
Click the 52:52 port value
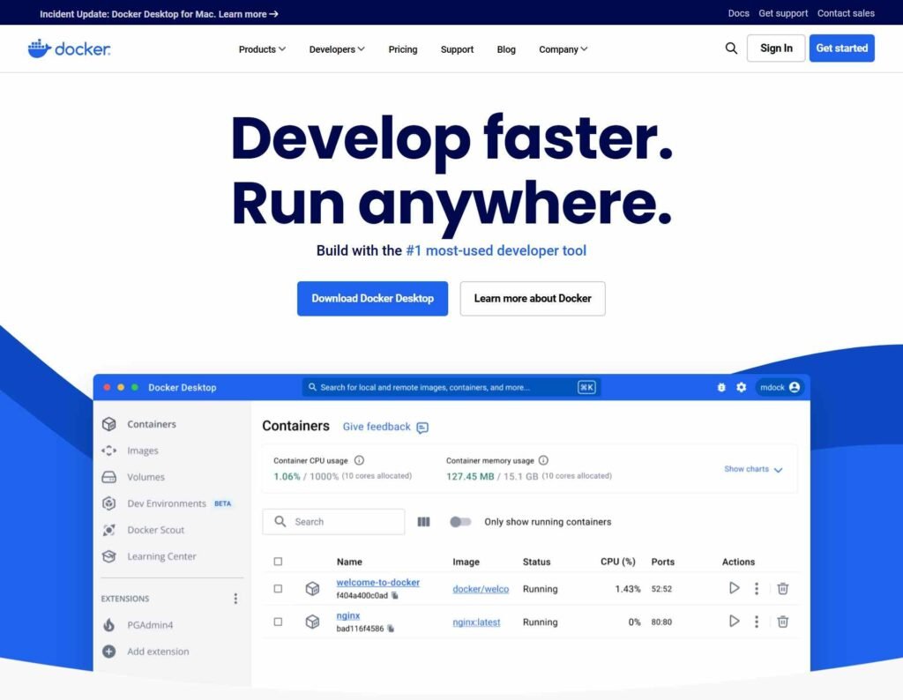pyautogui.click(x=661, y=589)
